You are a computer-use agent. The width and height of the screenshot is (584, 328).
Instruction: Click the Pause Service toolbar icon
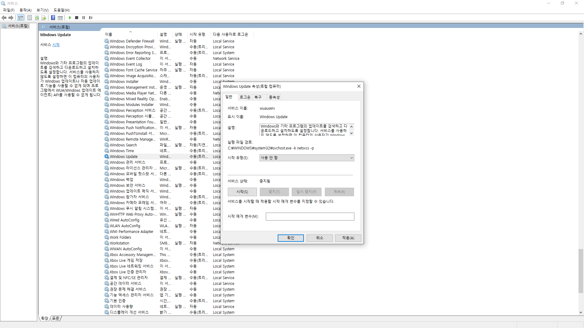(x=84, y=18)
